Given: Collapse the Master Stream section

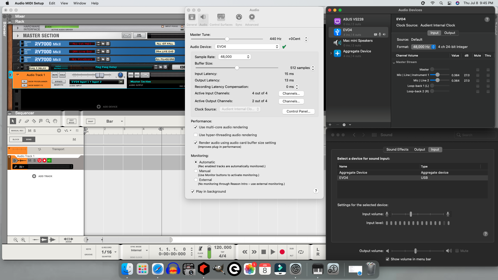Looking at the screenshot, I should point(394,62).
